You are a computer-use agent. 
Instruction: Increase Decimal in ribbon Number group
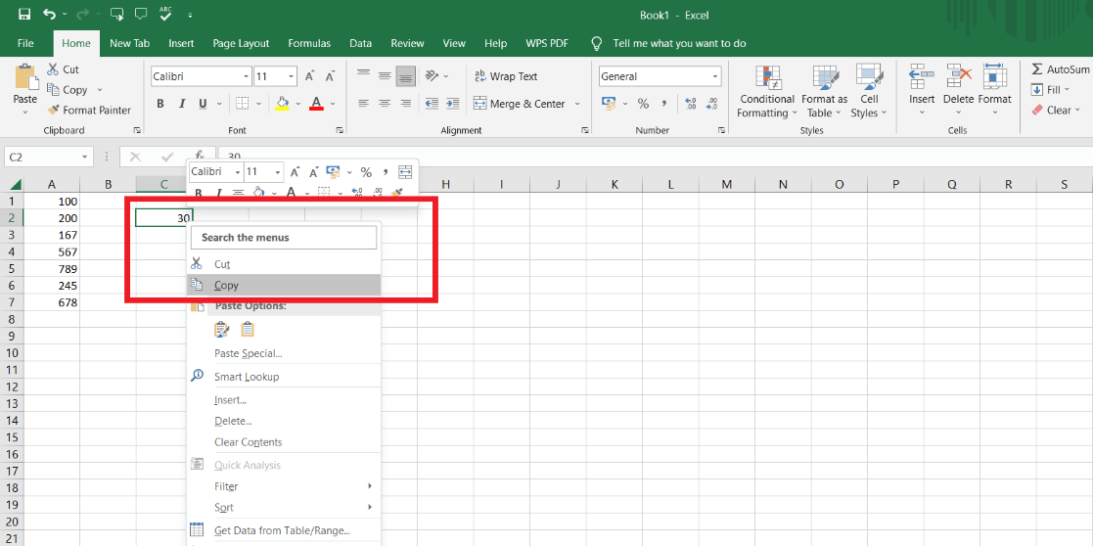tap(691, 104)
